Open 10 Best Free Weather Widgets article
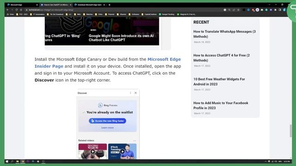The image size is (296, 166). click(219, 82)
